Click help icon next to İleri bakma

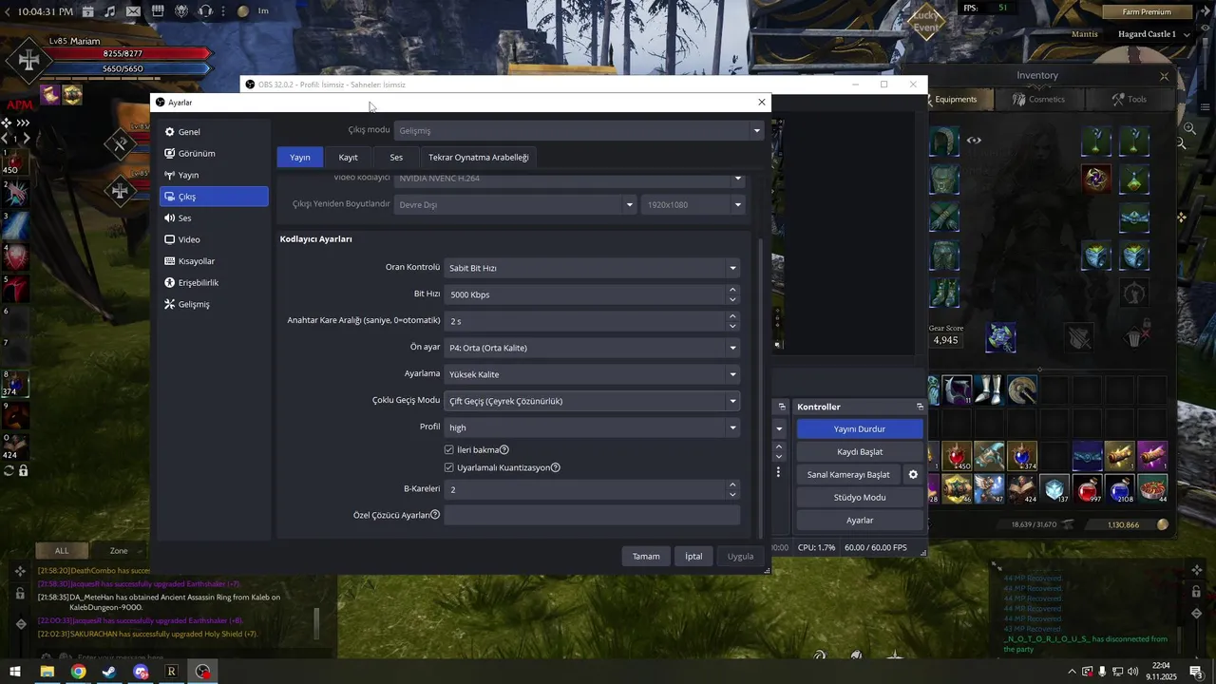[504, 449]
